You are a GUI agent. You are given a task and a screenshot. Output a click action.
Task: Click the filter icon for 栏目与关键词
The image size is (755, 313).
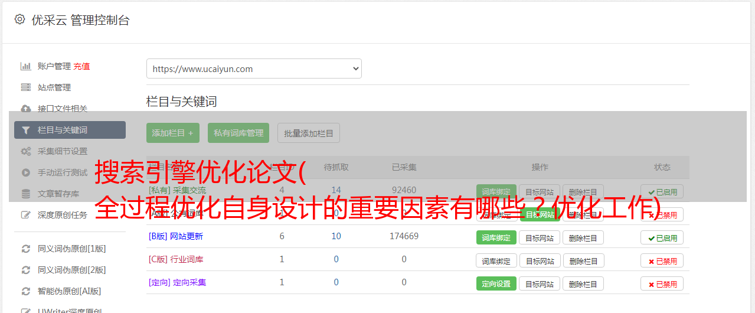click(x=25, y=130)
